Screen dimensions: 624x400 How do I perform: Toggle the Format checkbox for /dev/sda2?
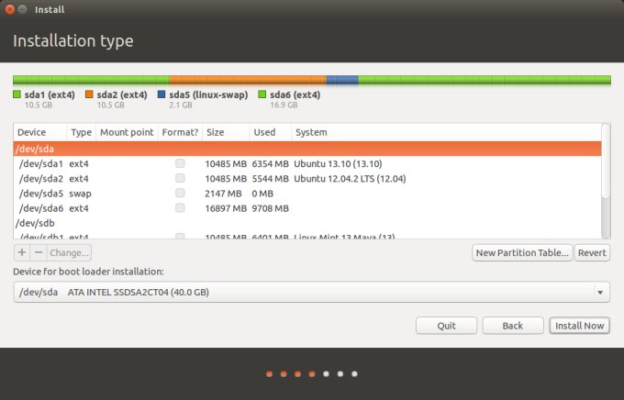[180, 178]
